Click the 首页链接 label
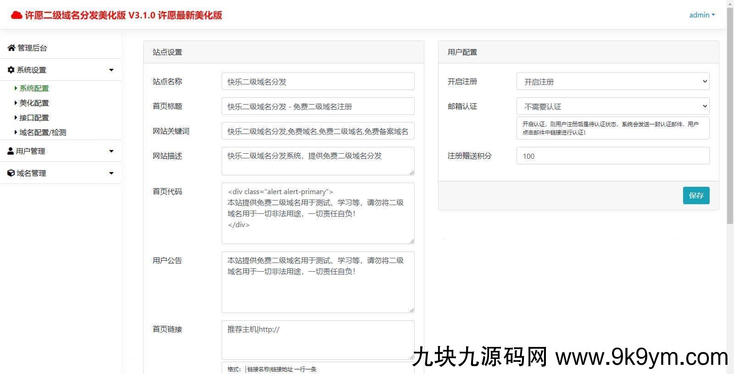The width and height of the screenshot is (734, 374). [x=167, y=329]
